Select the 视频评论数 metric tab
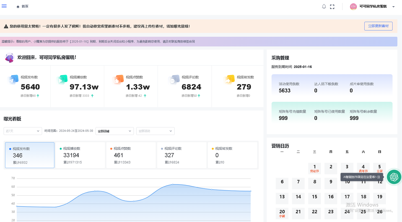This screenshot has width=402, height=222. (x=182, y=155)
